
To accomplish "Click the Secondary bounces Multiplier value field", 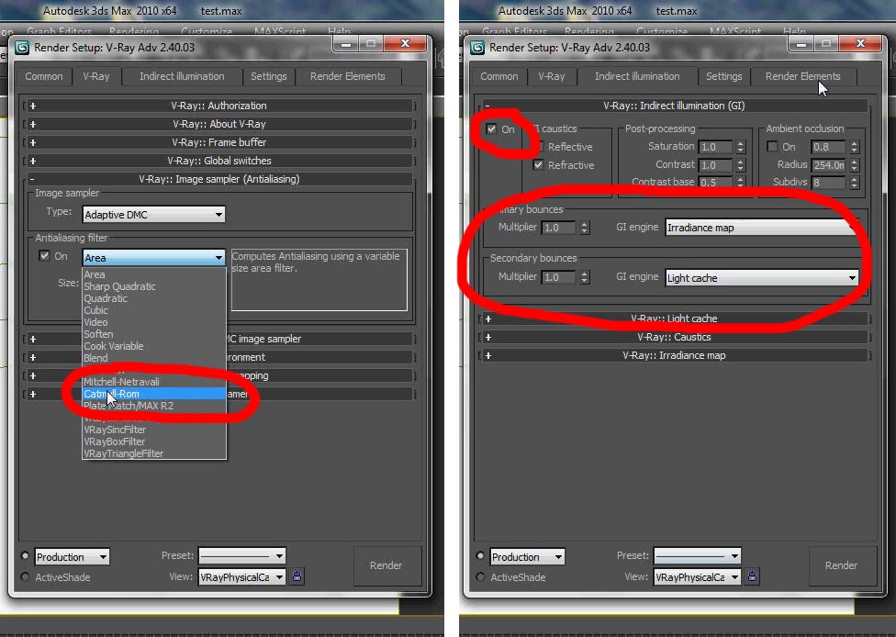I will [558, 277].
